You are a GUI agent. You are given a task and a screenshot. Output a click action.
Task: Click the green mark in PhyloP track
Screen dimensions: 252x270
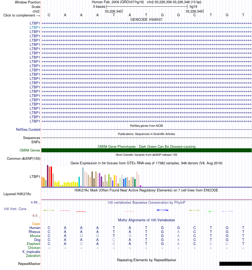(210, 211)
